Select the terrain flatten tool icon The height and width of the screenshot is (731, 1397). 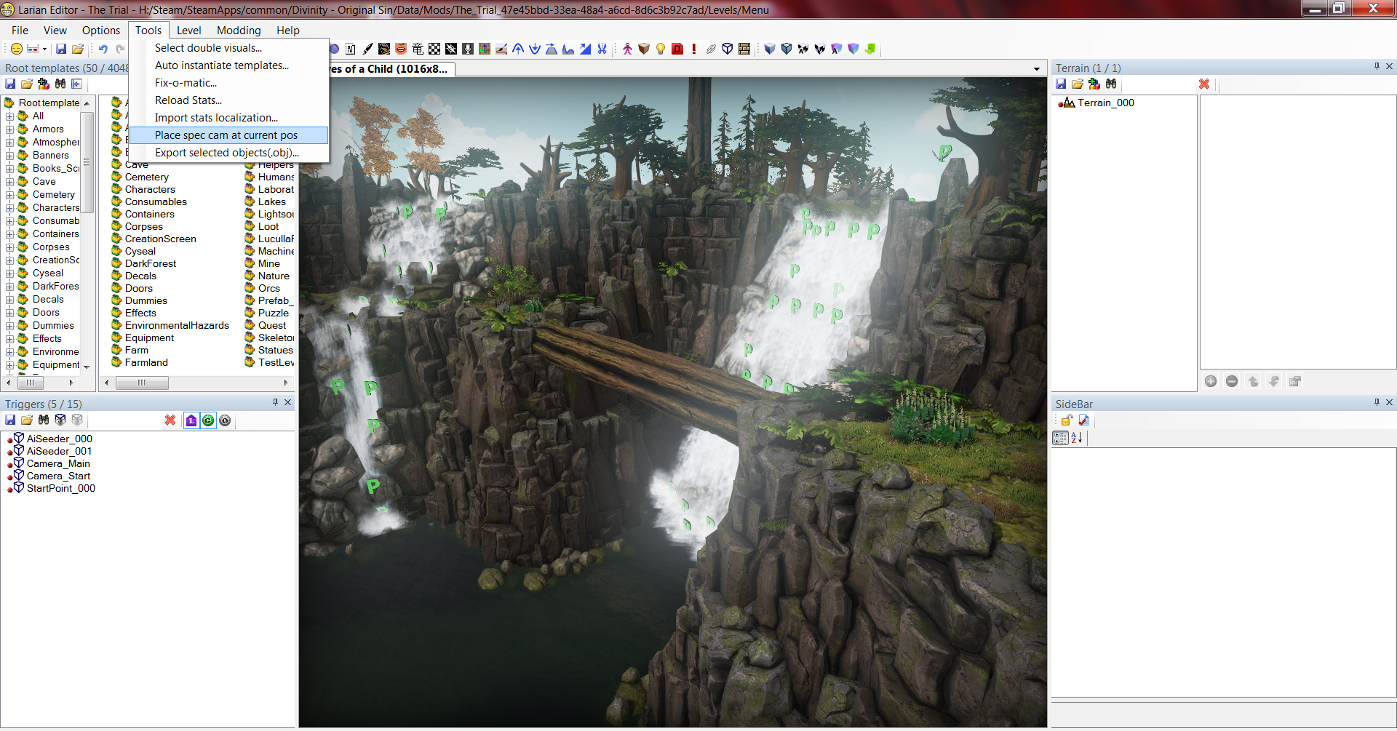coord(552,49)
